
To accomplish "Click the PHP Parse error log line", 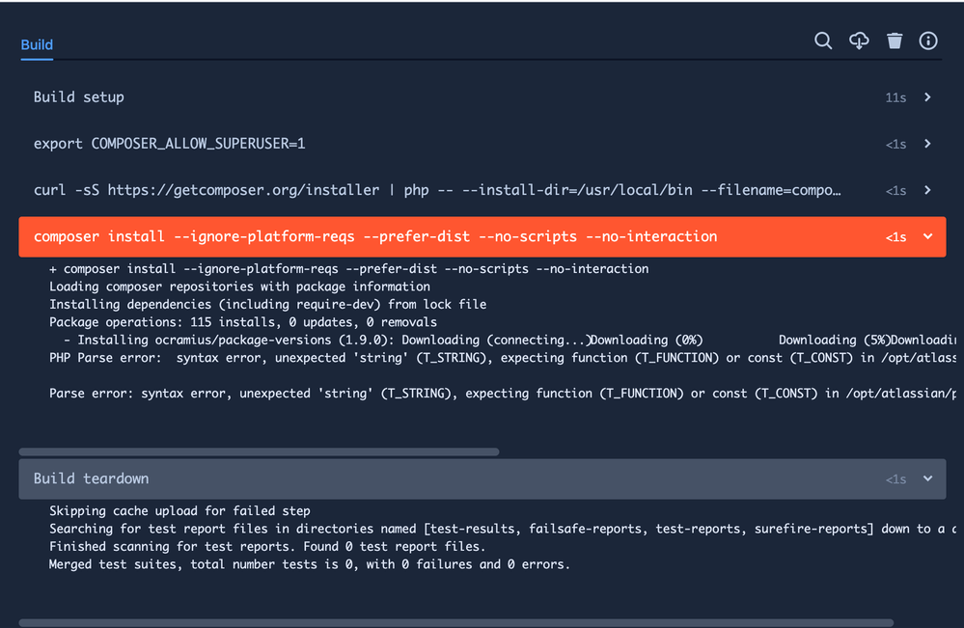I will [x=503, y=358].
